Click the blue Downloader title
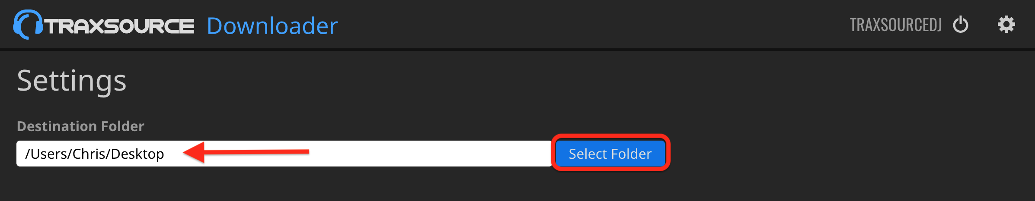The height and width of the screenshot is (201, 1035). coord(272,26)
